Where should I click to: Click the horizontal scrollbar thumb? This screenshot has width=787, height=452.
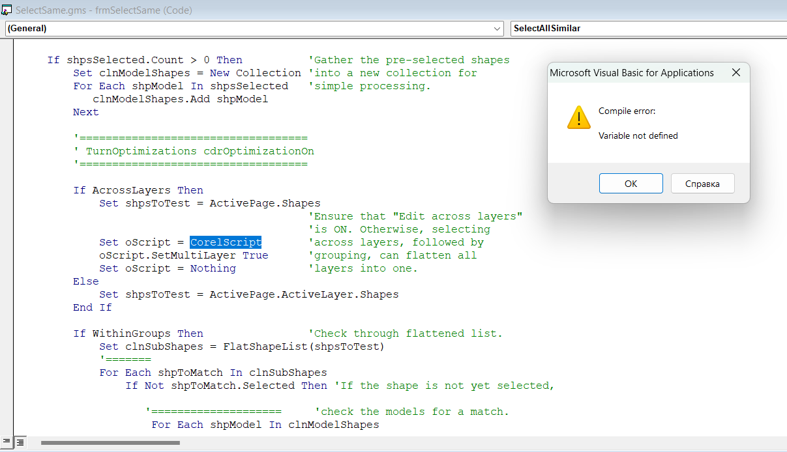pos(110,443)
